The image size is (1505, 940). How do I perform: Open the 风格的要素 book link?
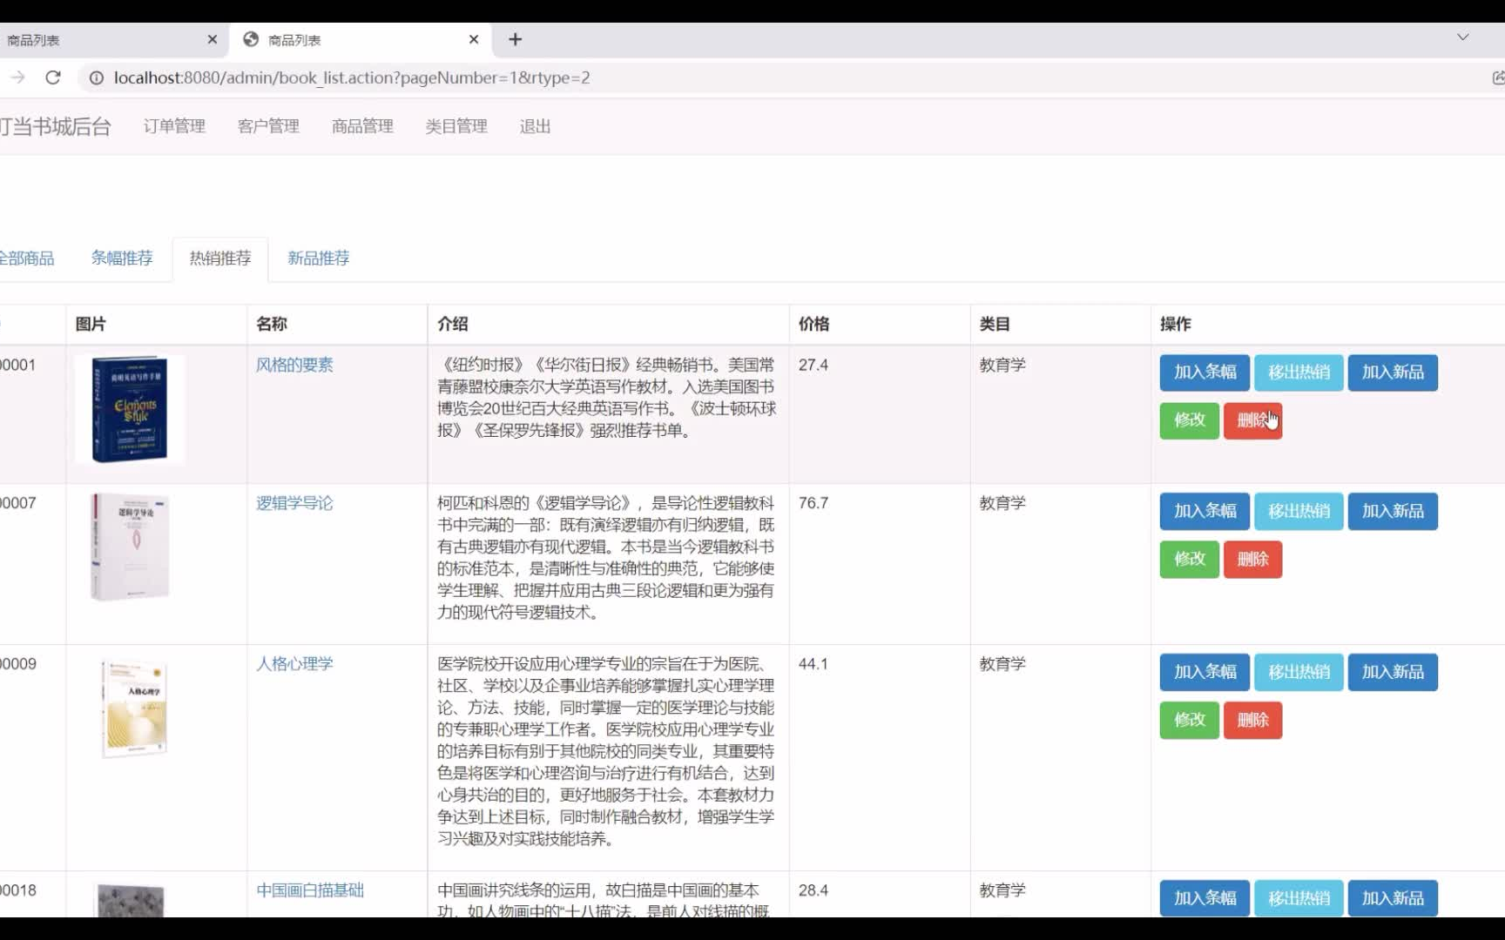[x=294, y=365]
